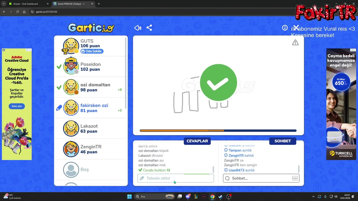
Task: Click the taskbar Ara search box
Action: tap(155, 197)
